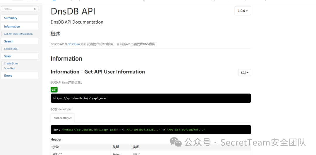
Task: Click the api_user endpoint URL box
Action: pyautogui.click(x=151, y=98)
